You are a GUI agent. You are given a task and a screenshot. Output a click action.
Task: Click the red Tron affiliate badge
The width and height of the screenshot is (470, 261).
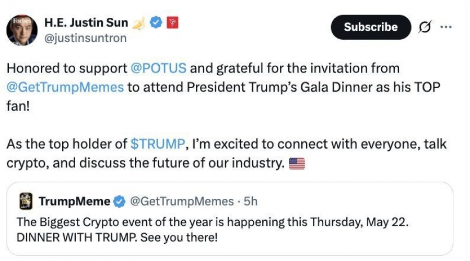pyautogui.click(x=172, y=22)
